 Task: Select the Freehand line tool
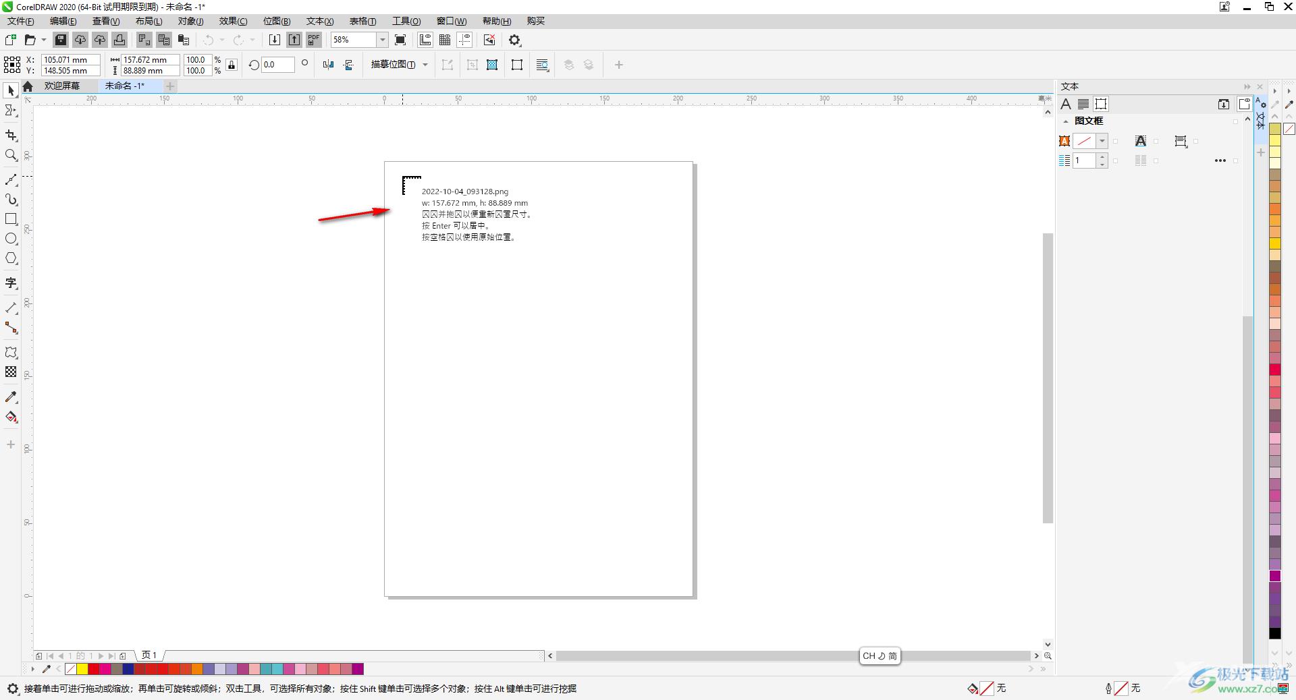[11, 180]
